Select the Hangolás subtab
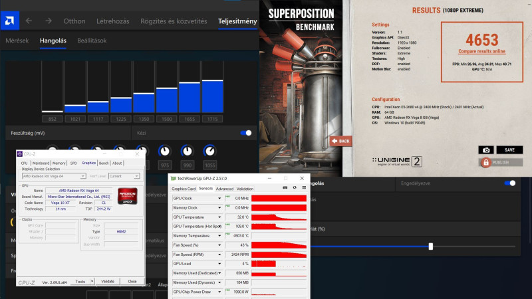This screenshot has height=299, width=532. click(53, 41)
